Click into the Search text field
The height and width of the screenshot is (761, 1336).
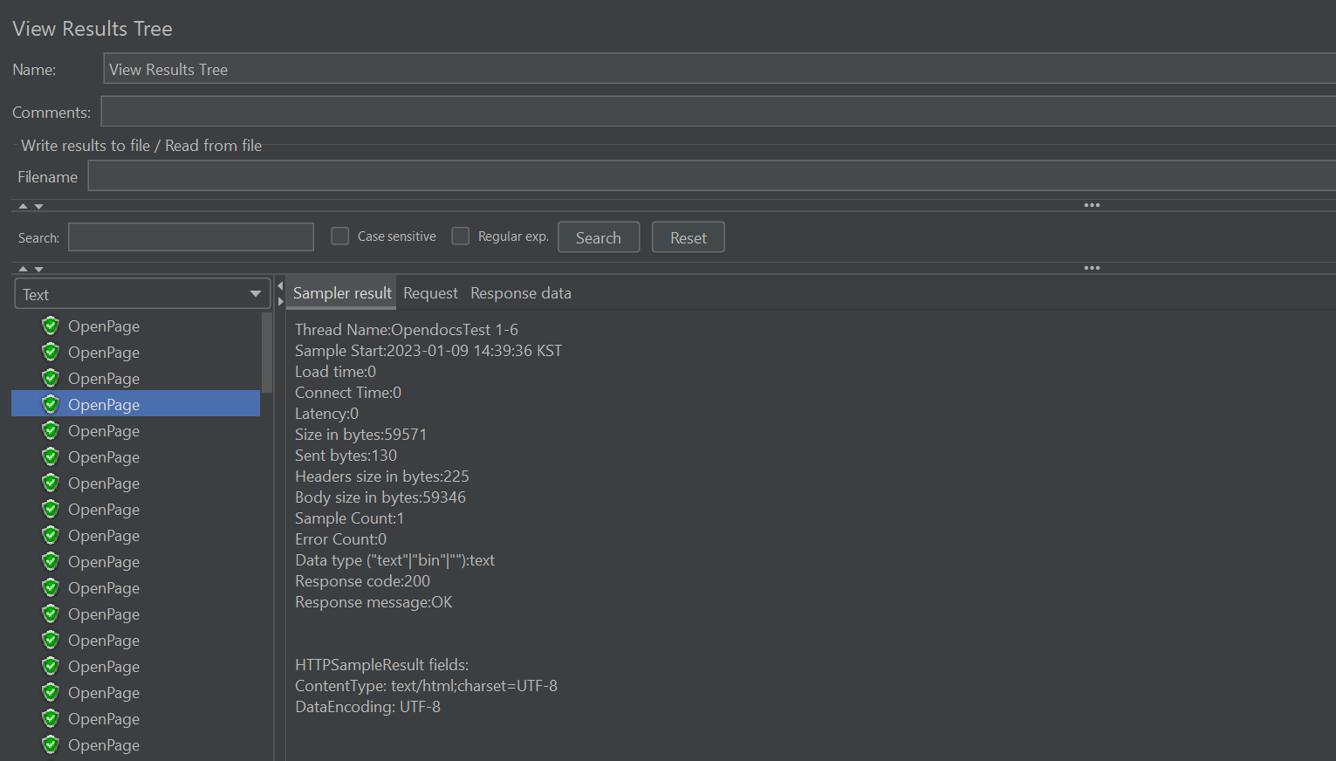[191, 237]
